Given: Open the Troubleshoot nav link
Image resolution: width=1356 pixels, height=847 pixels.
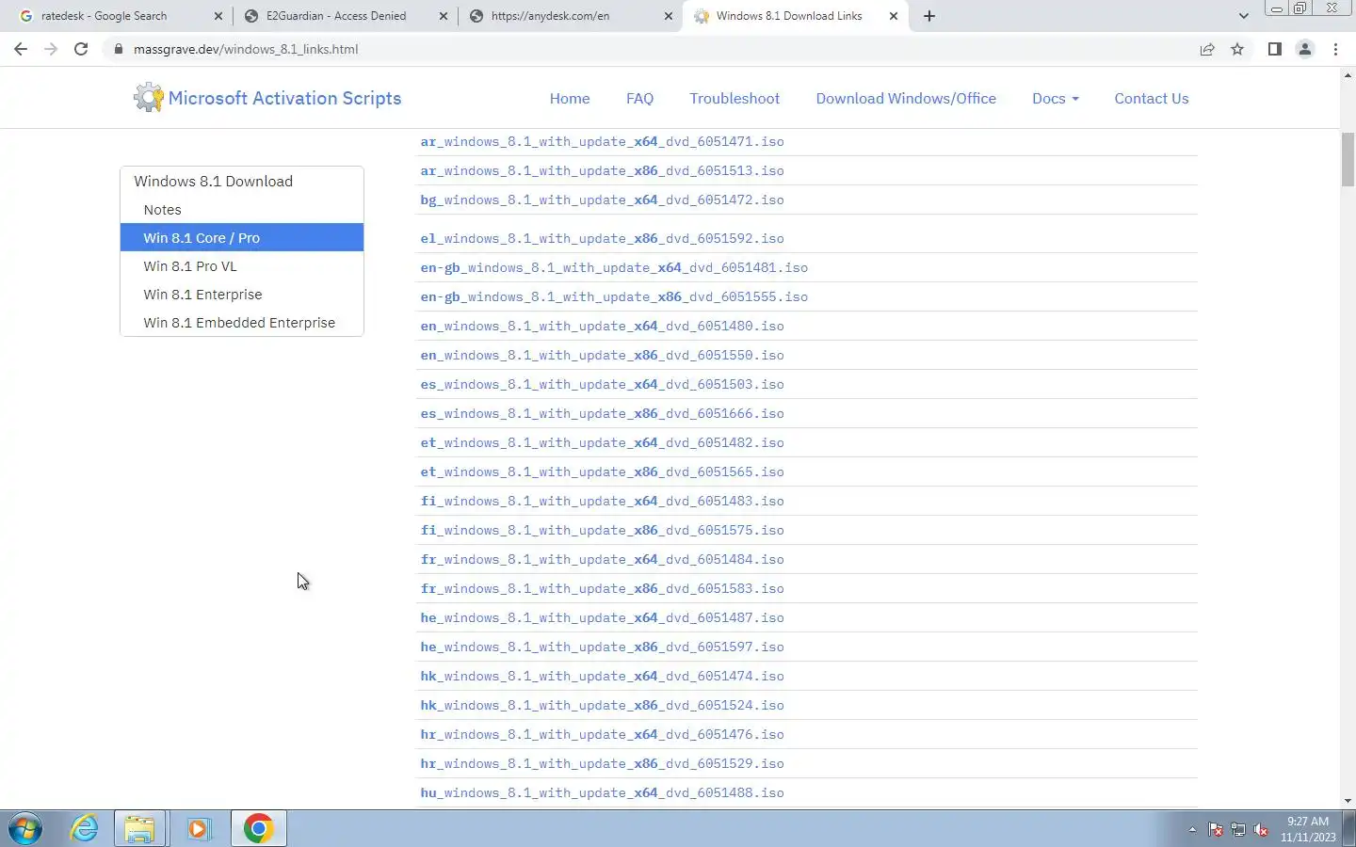Looking at the screenshot, I should (734, 98).
